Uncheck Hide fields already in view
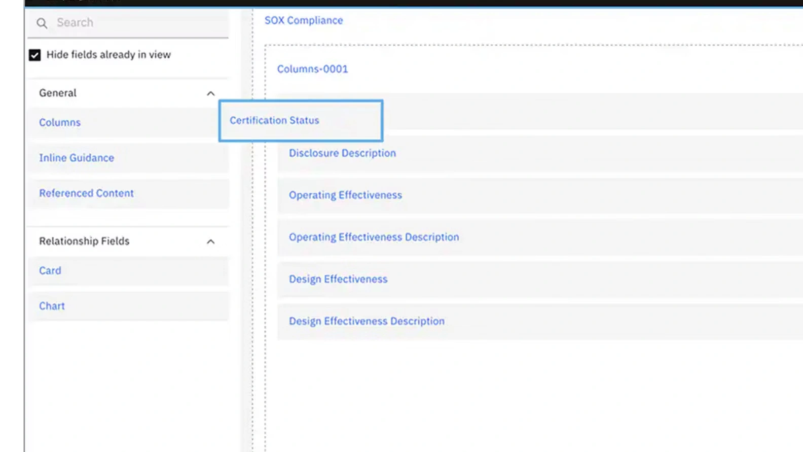 point(35,55)
